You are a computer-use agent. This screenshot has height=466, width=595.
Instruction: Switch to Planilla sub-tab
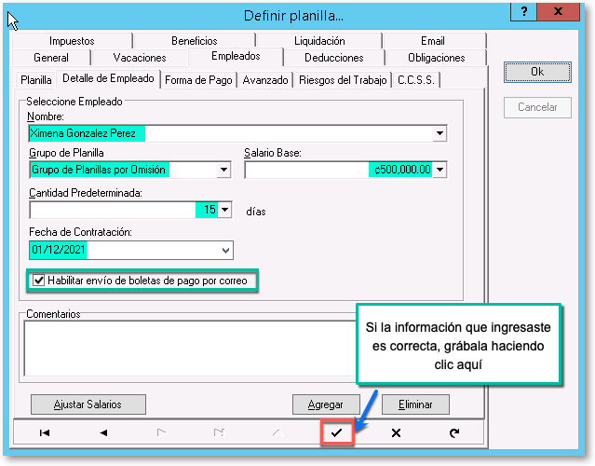pyautogui.click(x=36, y=80)
